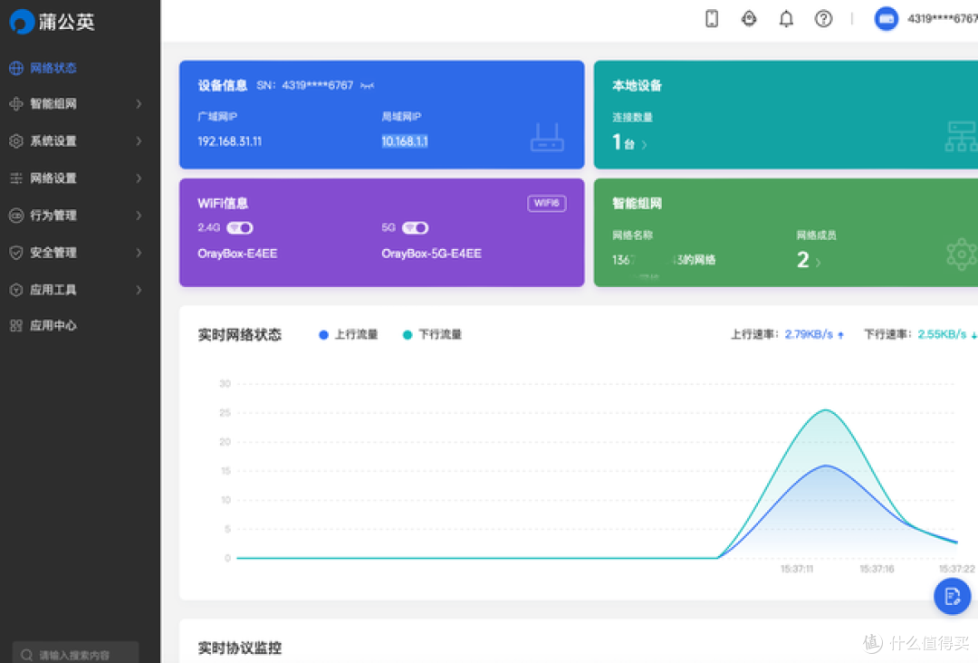Image resolution: width=978 pixels, height=663 pixels.
Task: Click network member count 2
Action: point(802,259)
